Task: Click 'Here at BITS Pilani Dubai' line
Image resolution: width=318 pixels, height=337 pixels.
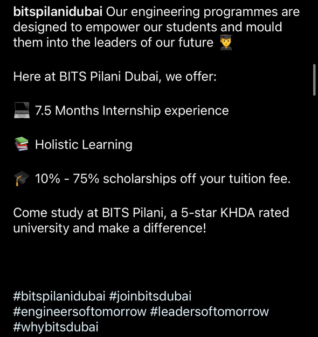Action: click(115, 77)
